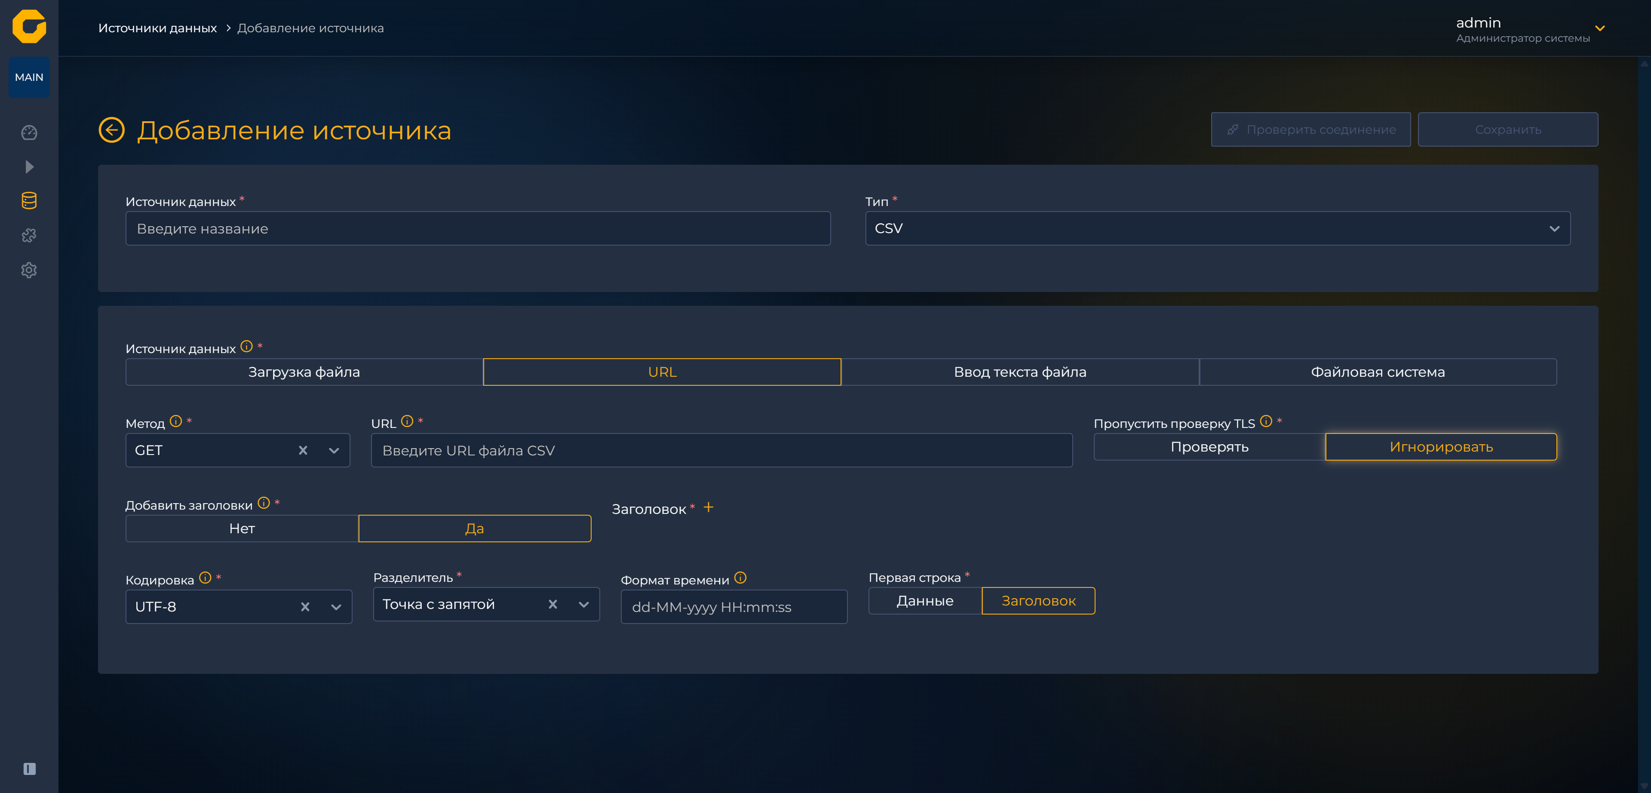Screen dimensions: 1651x793
Task: Click the back arrow next to page title
Action: point(111,130)
